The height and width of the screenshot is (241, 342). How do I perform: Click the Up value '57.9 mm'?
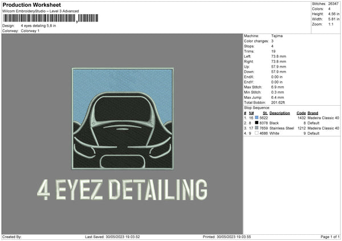click(279, 67)
